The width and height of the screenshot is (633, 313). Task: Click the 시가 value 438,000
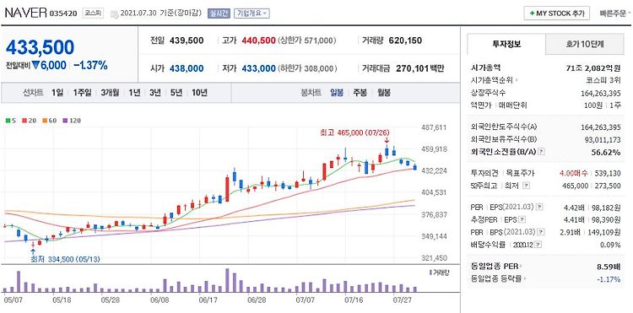[x=187, y=68]
